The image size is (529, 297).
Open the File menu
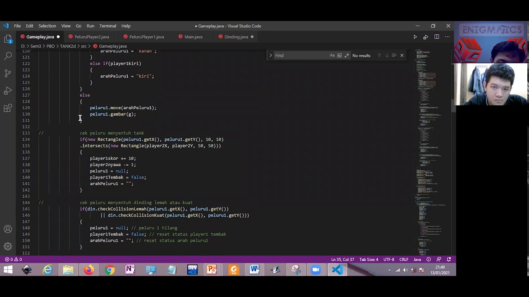(17, 26)
